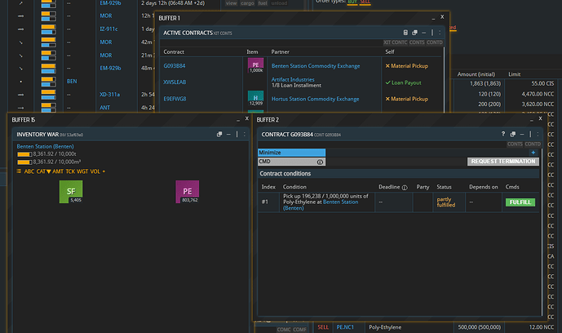
Task: Open Active Contracts tile options menu
Action: [x=440, y=33]
